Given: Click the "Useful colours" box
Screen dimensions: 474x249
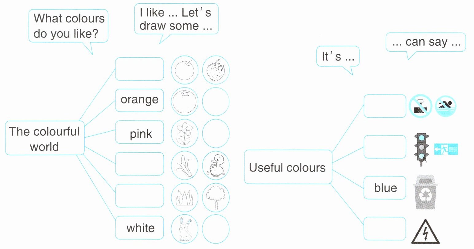Looking at the screenshot, I should [288, 167].
